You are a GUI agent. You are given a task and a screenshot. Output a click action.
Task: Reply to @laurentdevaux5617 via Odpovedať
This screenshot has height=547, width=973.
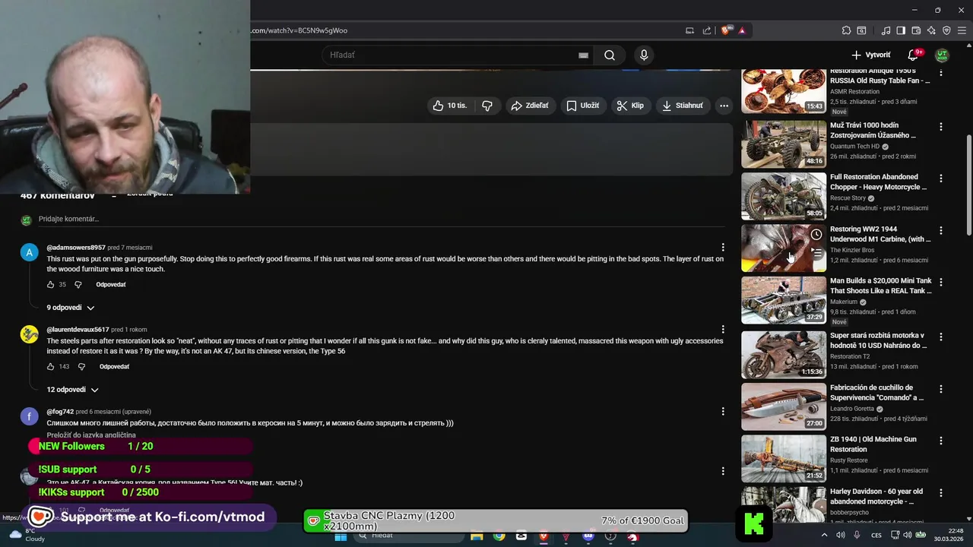coord(114,367)
